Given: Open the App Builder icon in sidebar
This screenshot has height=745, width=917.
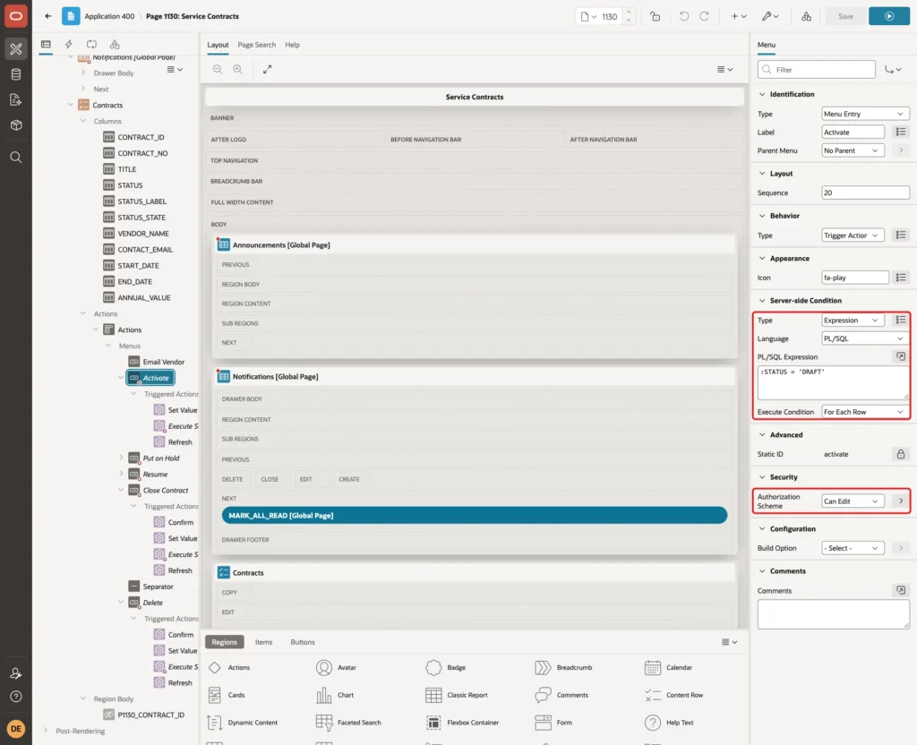Looking at the screenshot, I should tap(16, 48).
